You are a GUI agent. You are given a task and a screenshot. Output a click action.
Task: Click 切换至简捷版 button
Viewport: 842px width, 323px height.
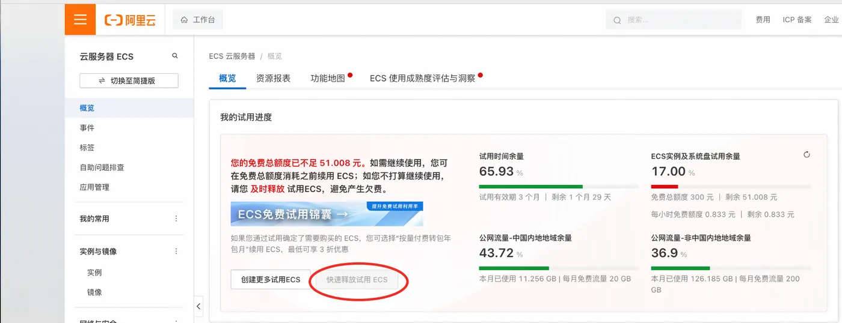coord(129,80)
